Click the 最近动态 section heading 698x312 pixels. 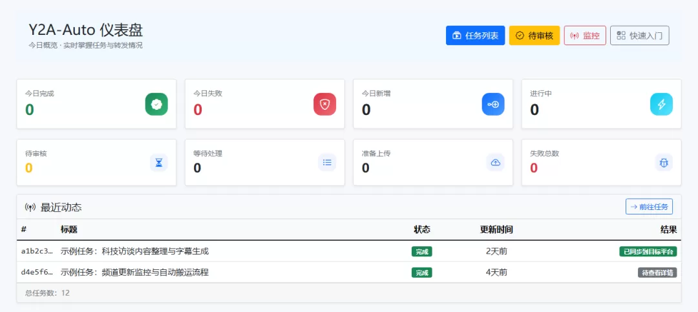[61, 207]
